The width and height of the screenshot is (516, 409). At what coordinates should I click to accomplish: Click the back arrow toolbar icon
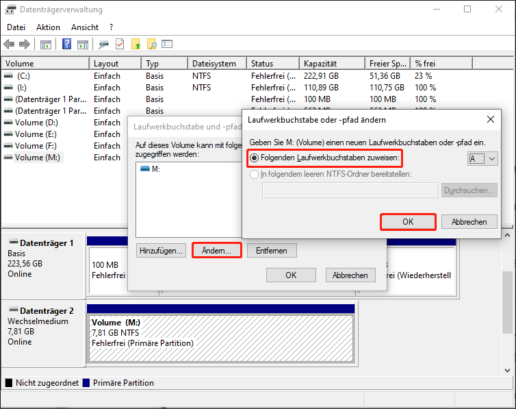click(9, 45)
